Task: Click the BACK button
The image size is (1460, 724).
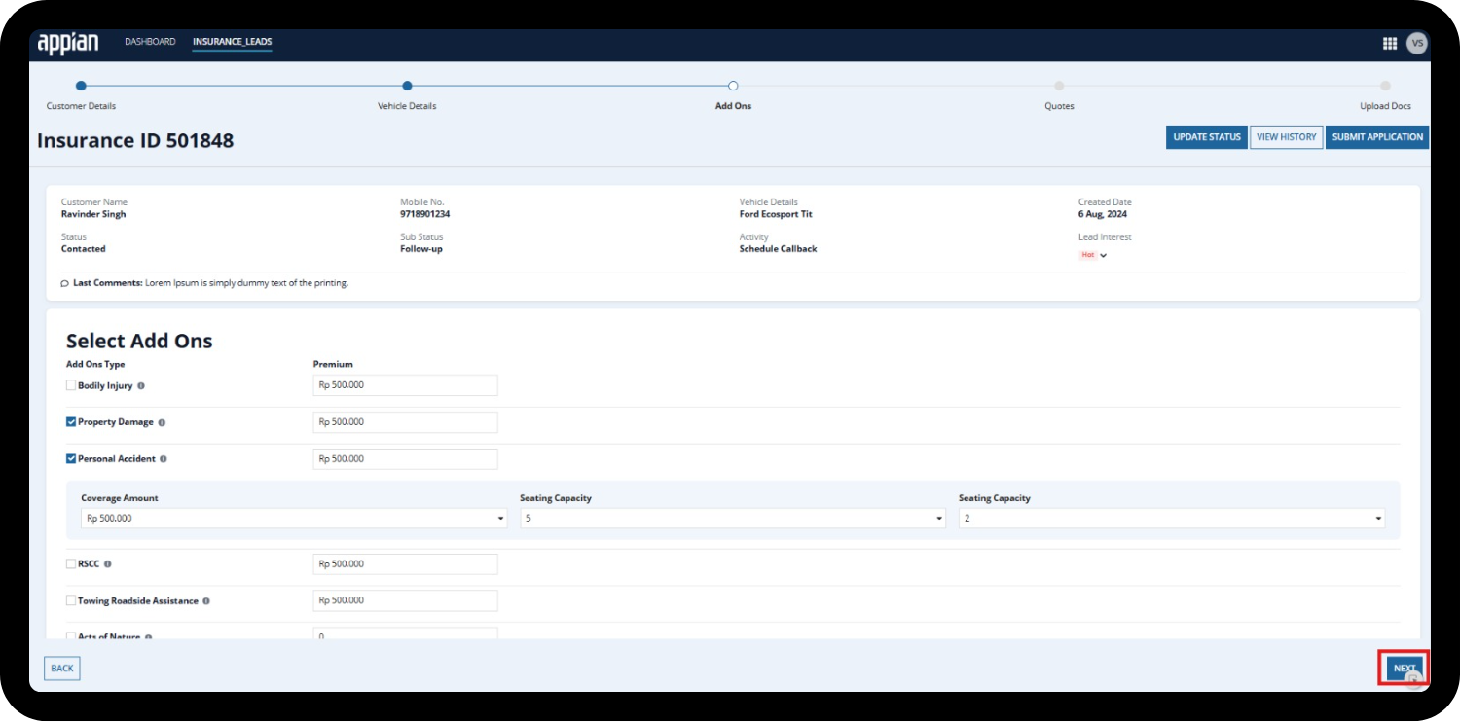Action: [62, 669]
